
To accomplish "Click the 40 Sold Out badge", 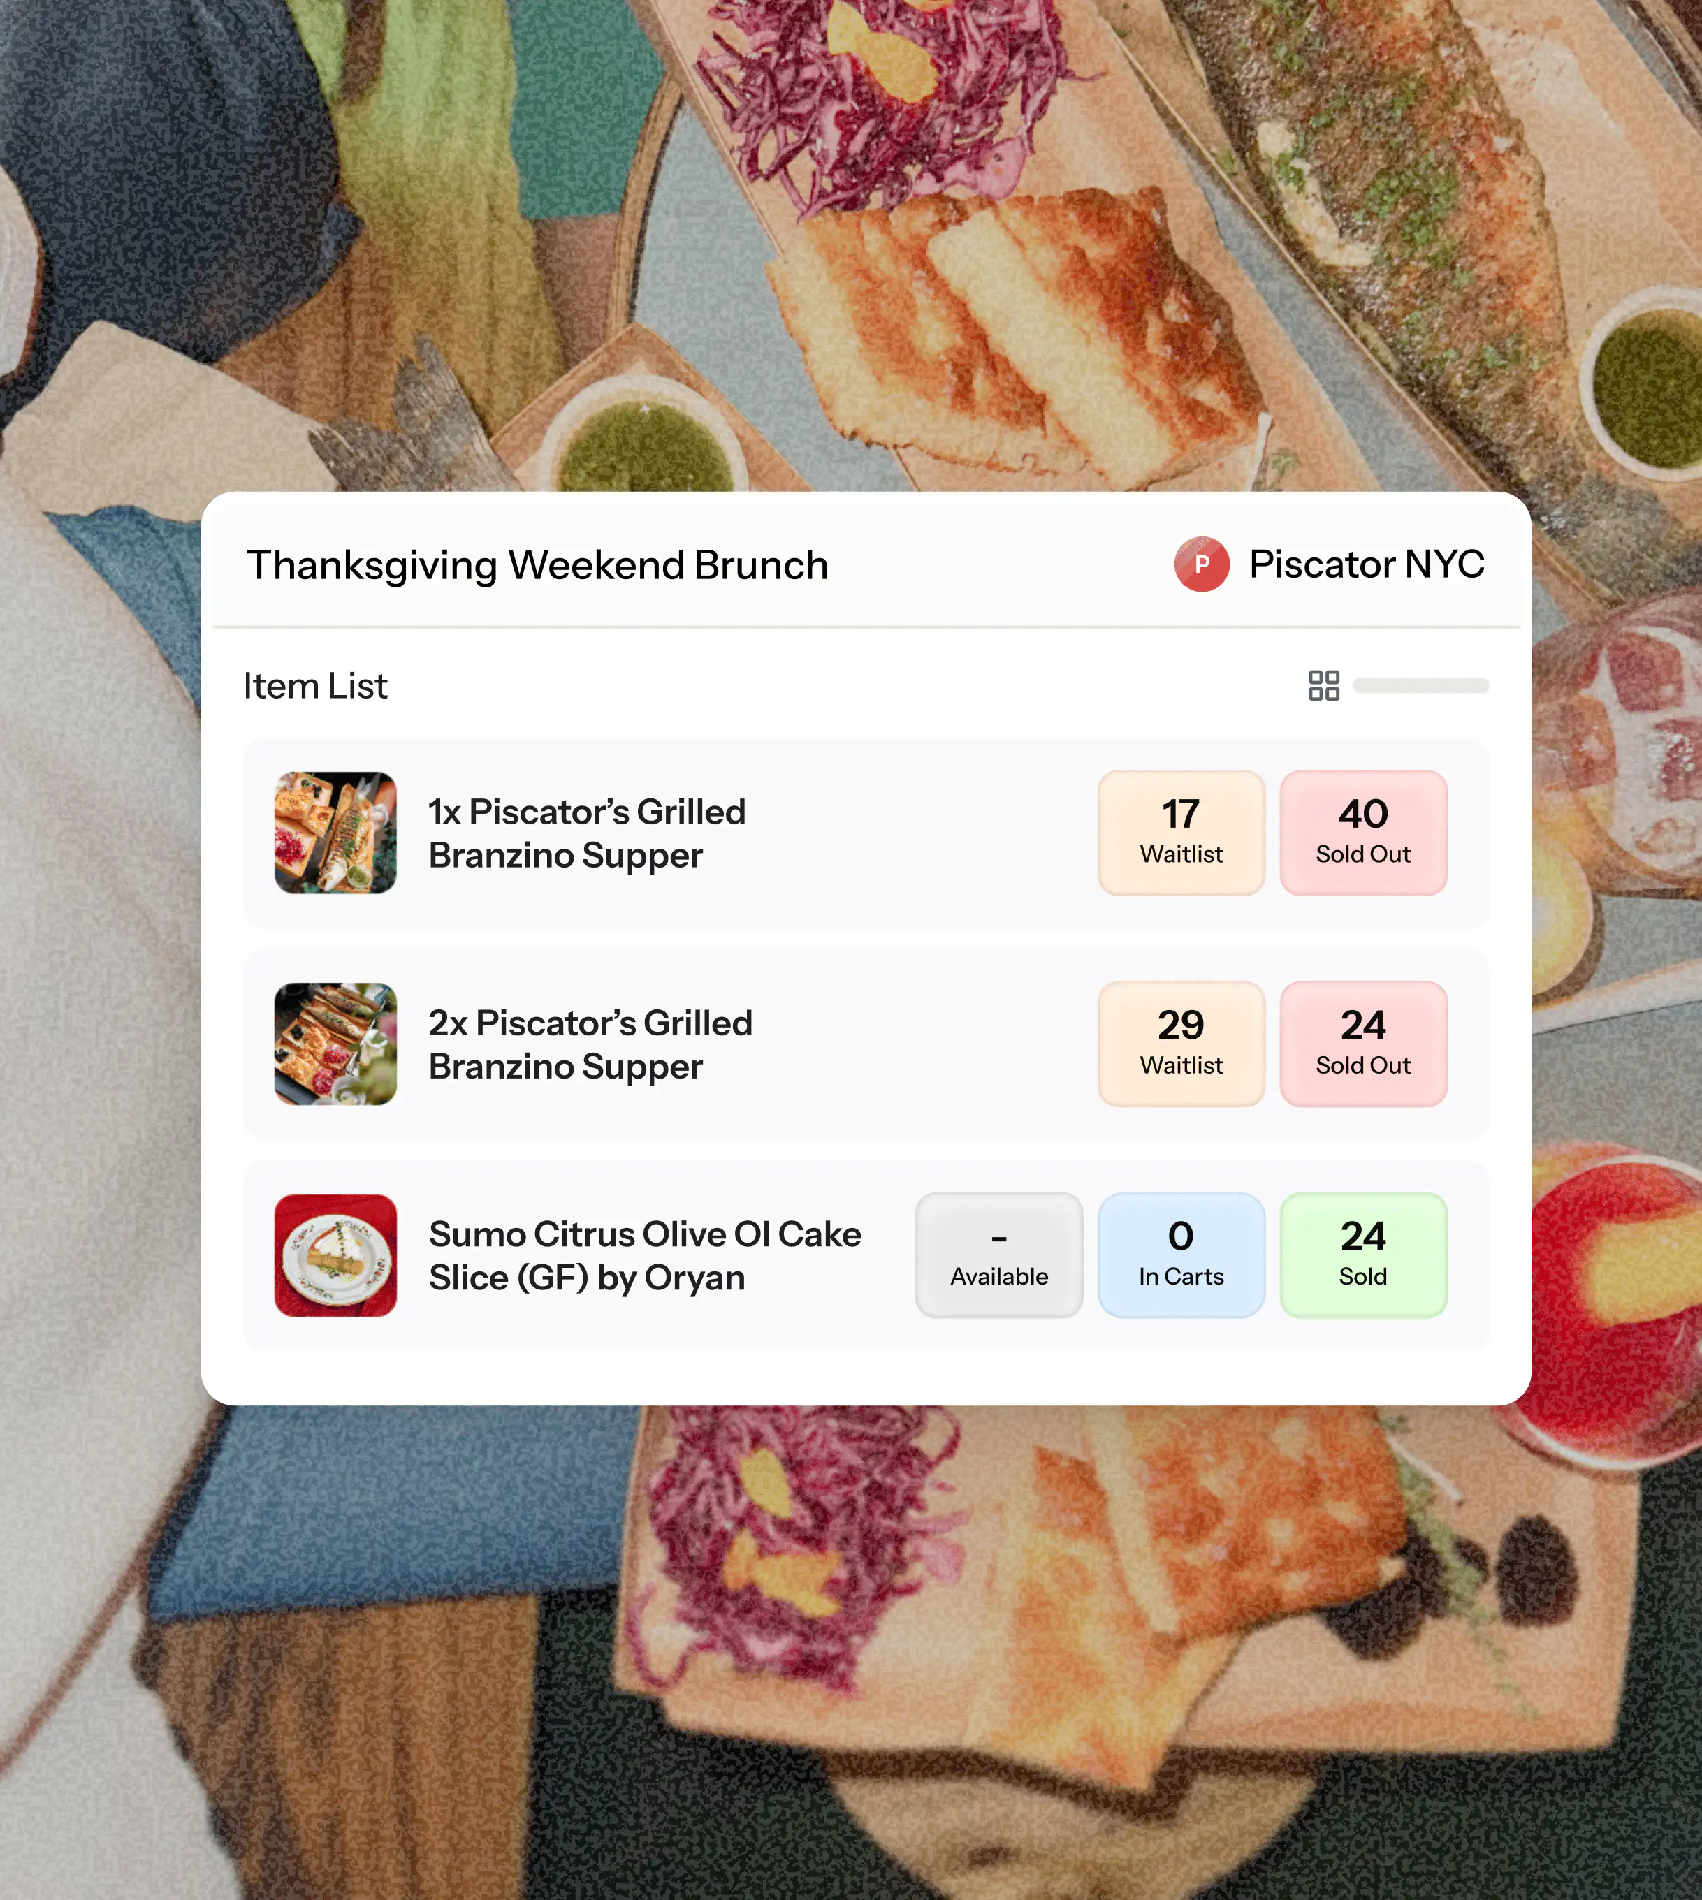I will click(x=1363, y=832).
